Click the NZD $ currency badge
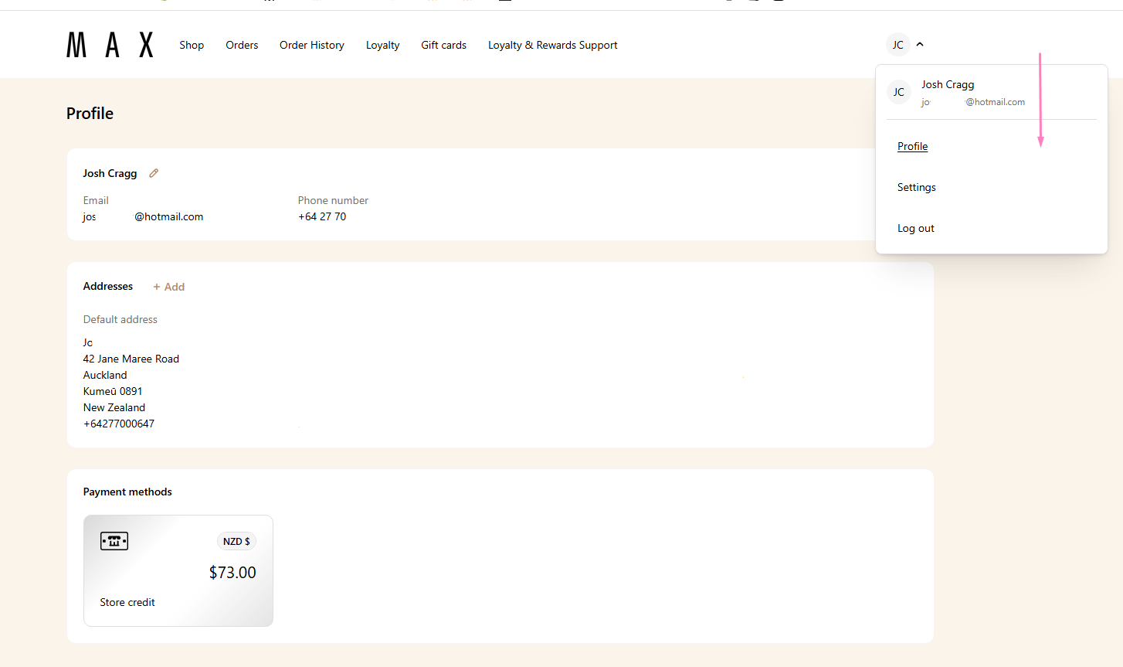1123x667 pixels. click(x=236, y=542)
